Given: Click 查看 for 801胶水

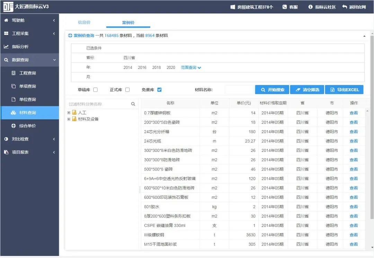Looking at the screenshot, I should click(x=354, y=207).
